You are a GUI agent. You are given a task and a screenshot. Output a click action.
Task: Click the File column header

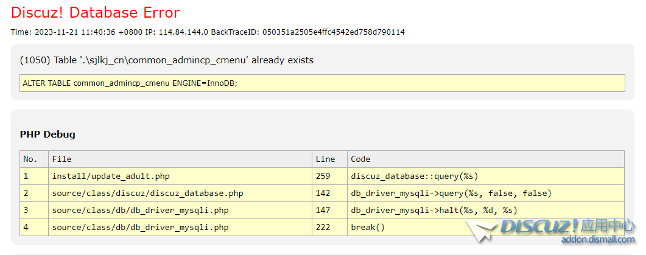click(x=61, y=159)
